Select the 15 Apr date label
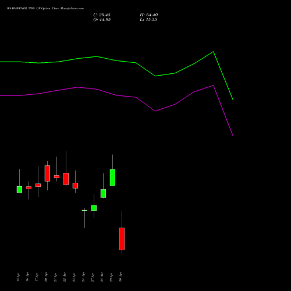 click(18, 277)
